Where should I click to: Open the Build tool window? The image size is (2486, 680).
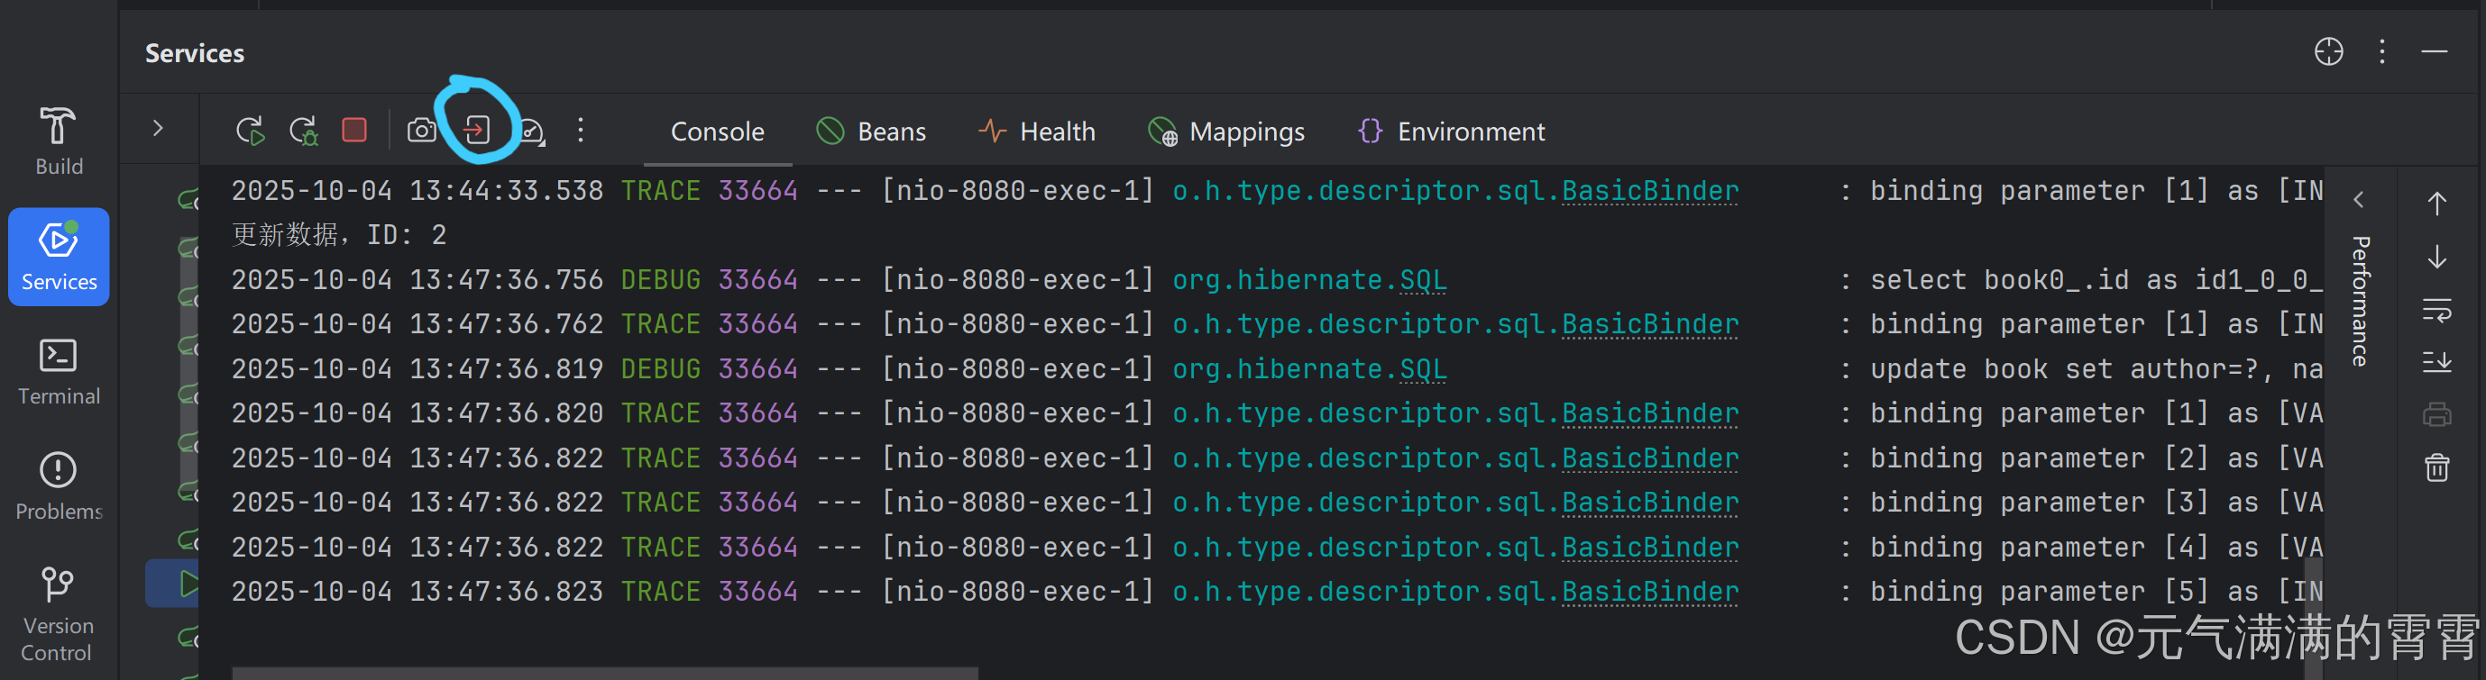pyautogui.click(x=58, y=141)
